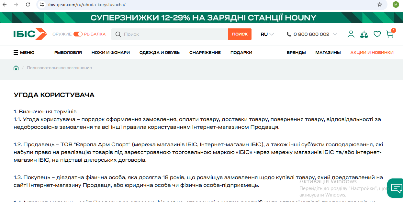The height and width of the screenshot is (202, 403).
Task: Click paragraph 1.3 about Покупець
Action: (198, 181)
